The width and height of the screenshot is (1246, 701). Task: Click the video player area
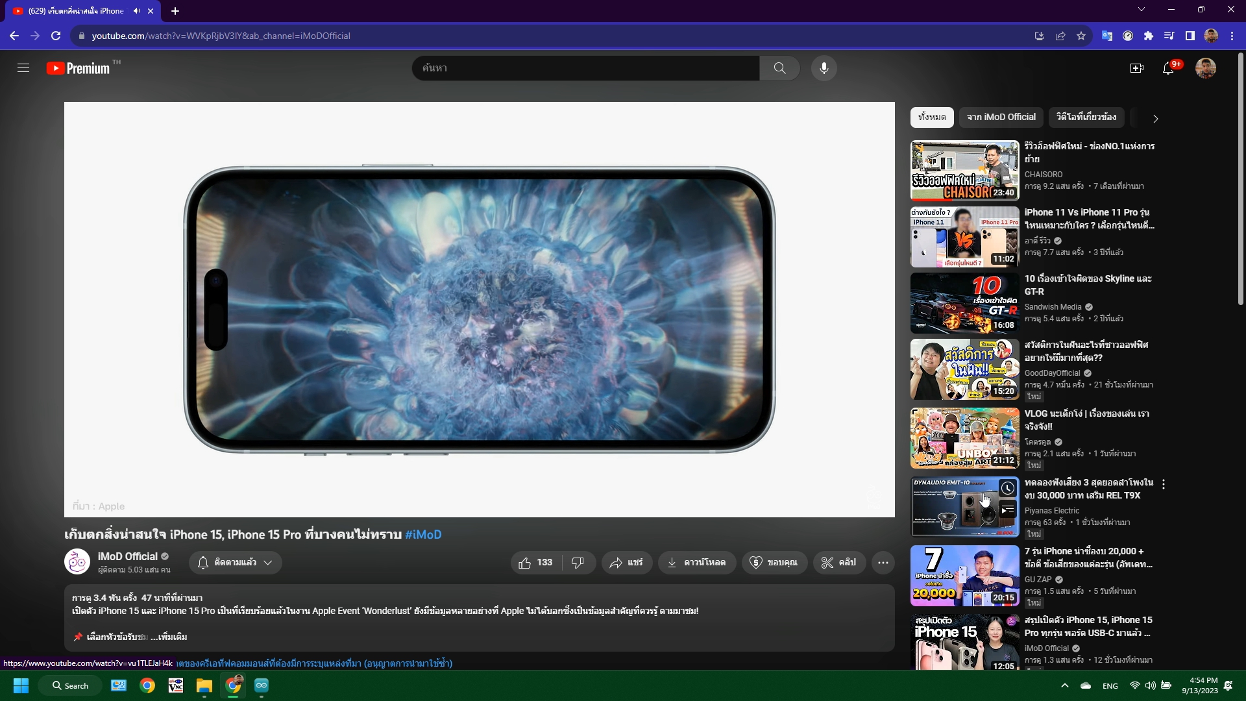tap(479, 310)
